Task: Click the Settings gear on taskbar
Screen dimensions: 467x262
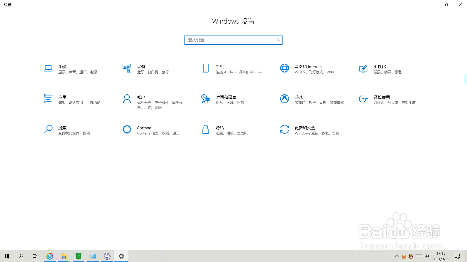Action: coord(121,256)
